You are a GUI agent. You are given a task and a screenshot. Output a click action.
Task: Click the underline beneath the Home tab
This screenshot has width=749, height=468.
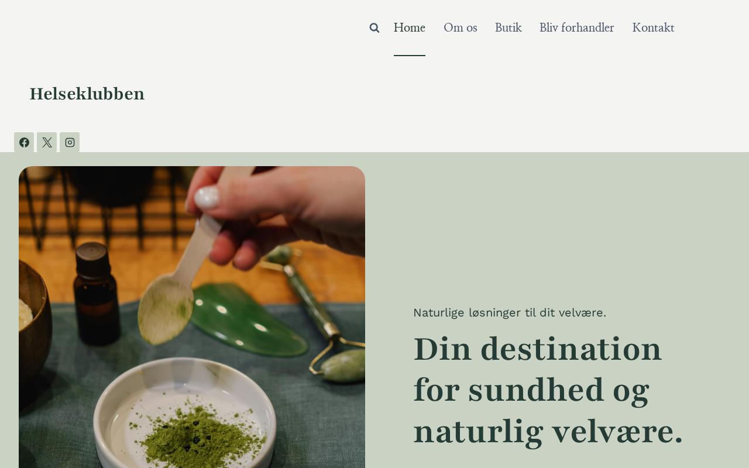(410, 56)
